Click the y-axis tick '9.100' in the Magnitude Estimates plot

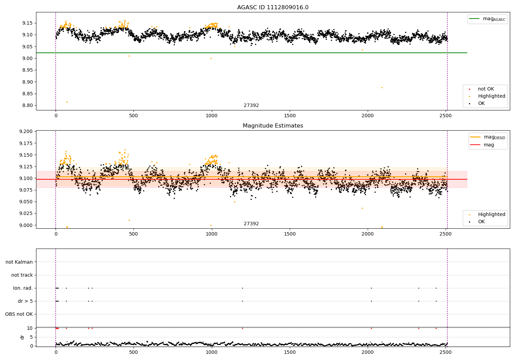coord(26,179)
